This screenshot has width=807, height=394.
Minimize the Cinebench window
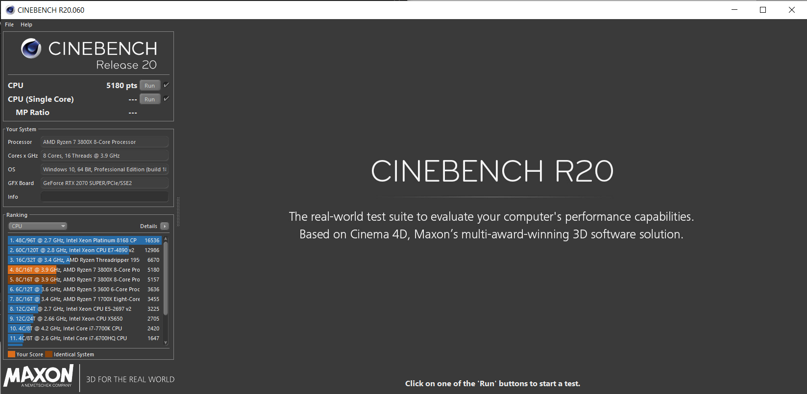[x=734, y=10]
